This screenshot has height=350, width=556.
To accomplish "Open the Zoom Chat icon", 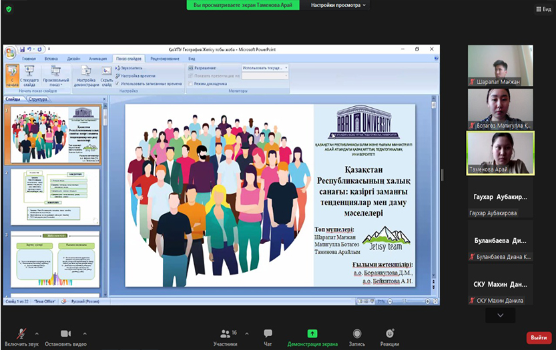I will 268,333.
